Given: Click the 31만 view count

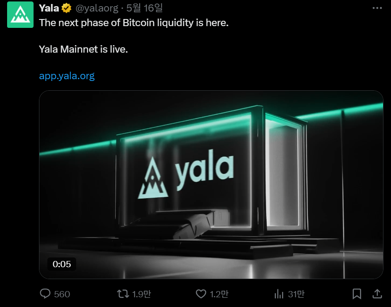Looking at the screenshot, I should (x=296, y=294).
